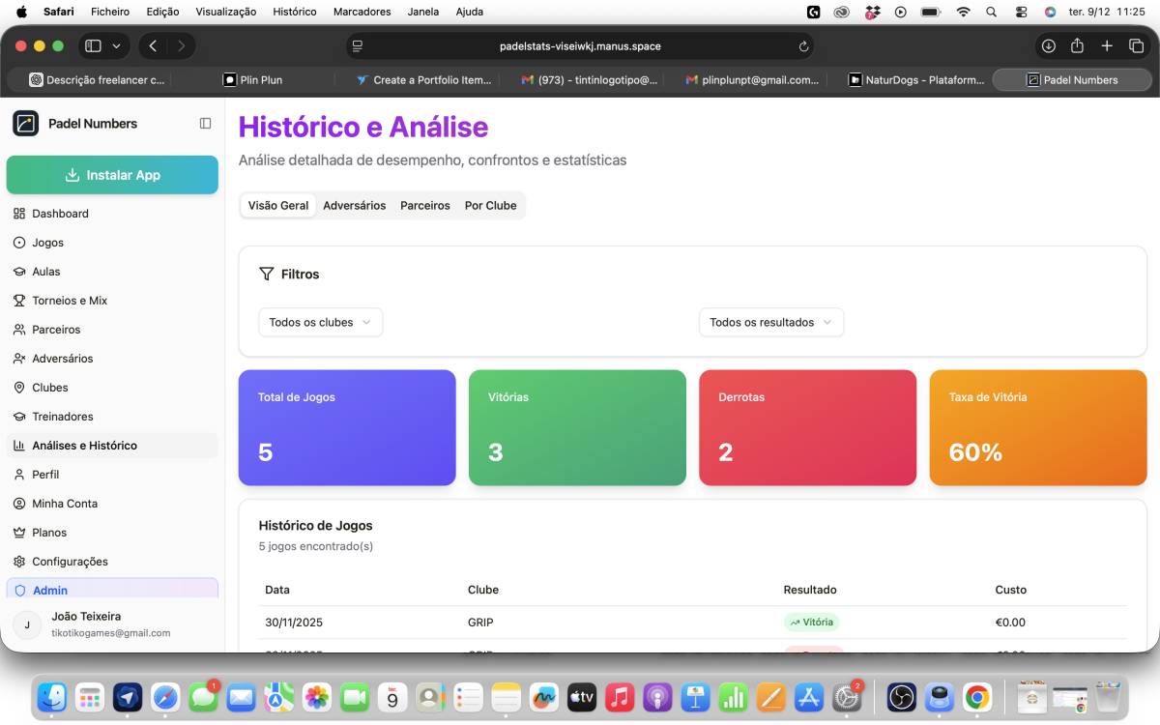
Task: Open Configurações in the sidebar
Action: (x=112, y=562)
